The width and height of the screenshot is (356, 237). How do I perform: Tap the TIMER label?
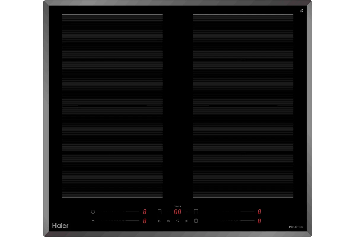[178, 206]
